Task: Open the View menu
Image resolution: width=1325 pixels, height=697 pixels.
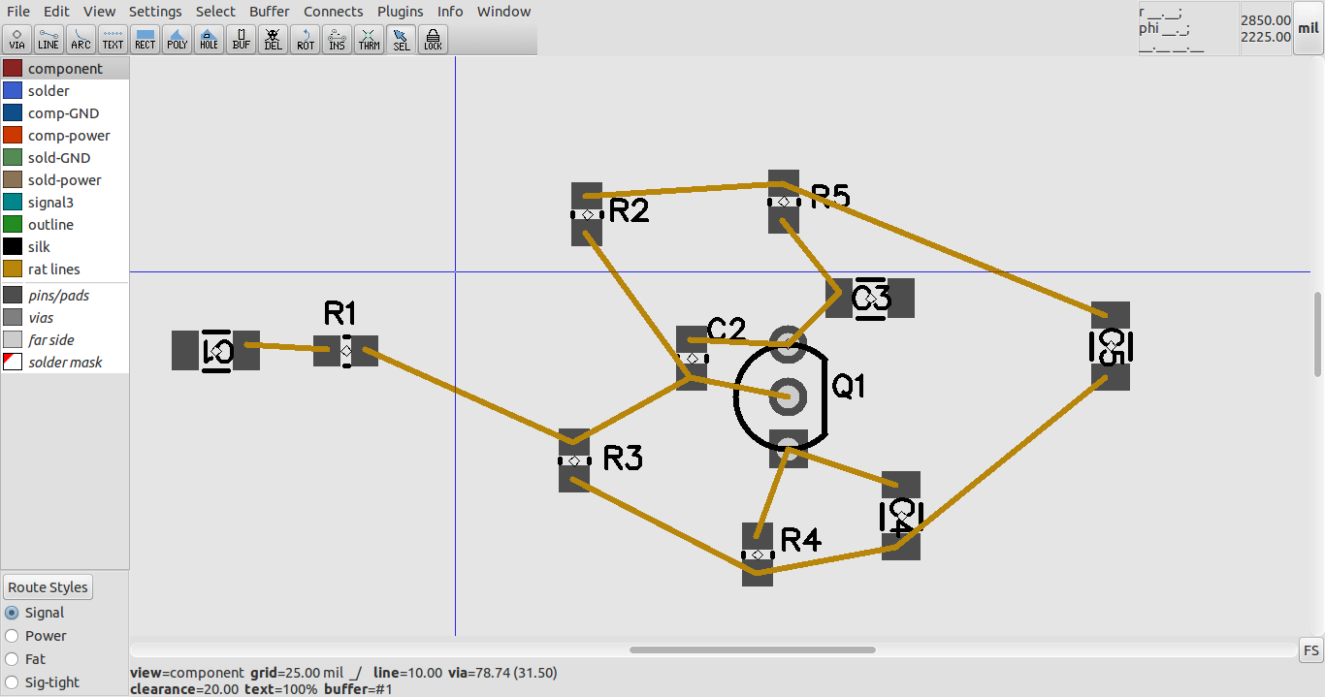Action: [x=99, y=12]
